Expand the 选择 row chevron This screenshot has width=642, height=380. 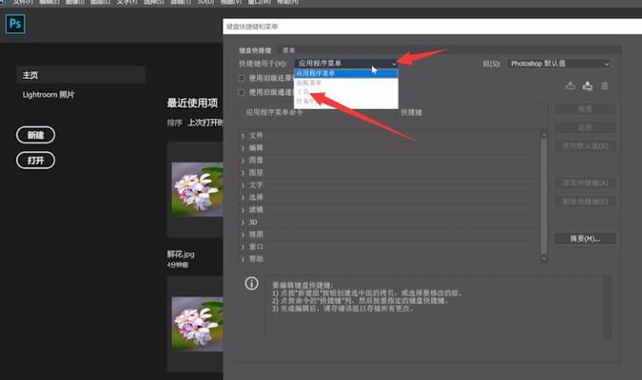point(243,198)
